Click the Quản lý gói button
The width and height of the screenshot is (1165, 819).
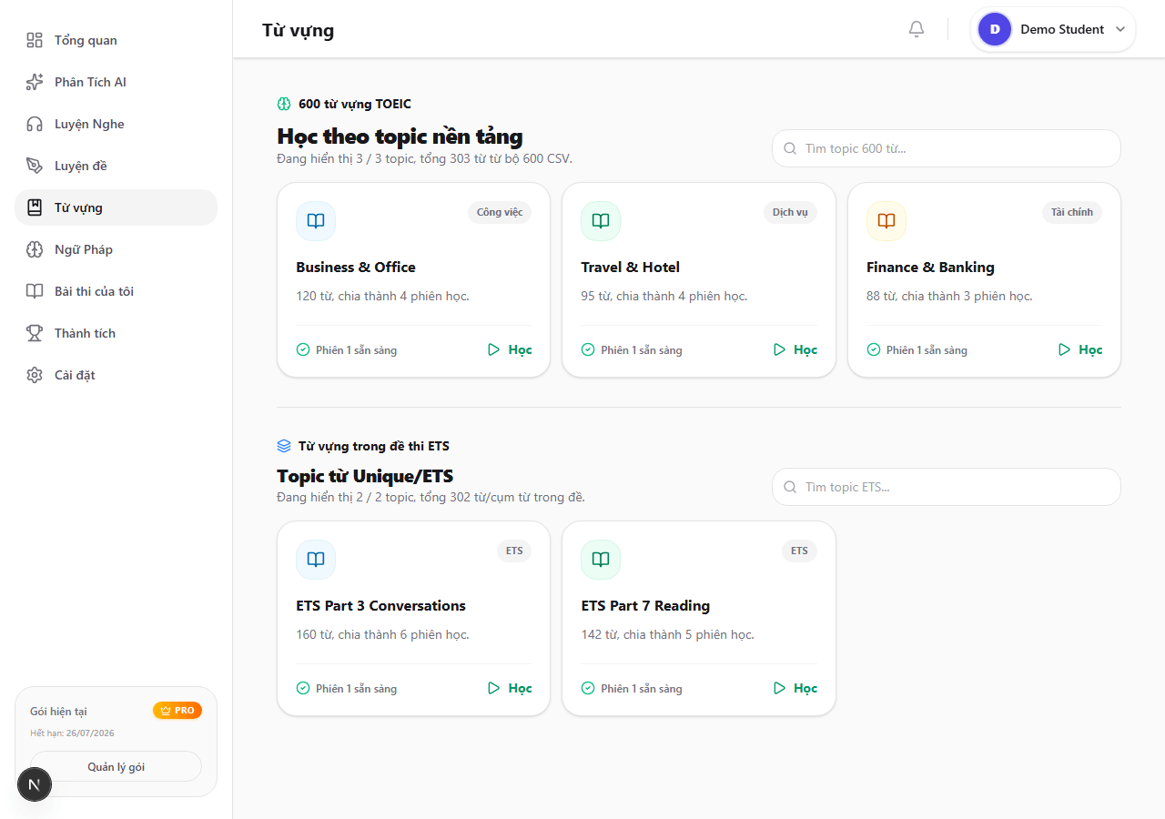(x=116, y=766)
